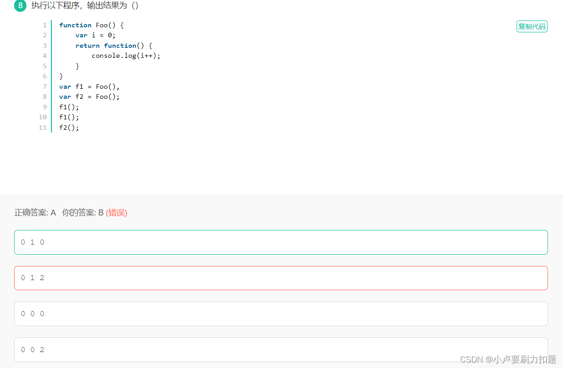Click the 正确答案: A text
The height and width of the screenshot is (368, 563).
click(x=35, y=213)
